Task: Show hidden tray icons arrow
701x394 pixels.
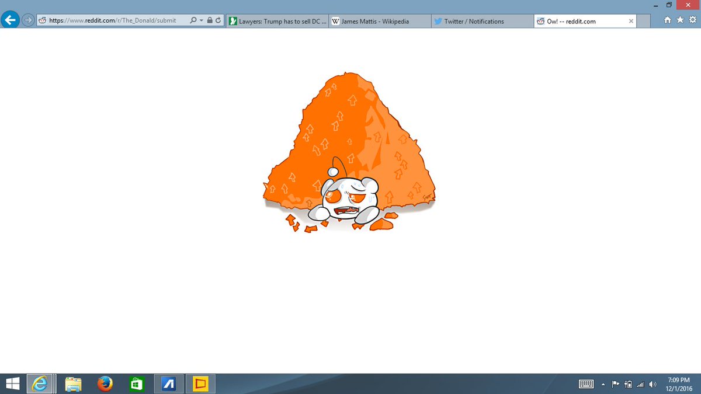Action: click(603, 385)
